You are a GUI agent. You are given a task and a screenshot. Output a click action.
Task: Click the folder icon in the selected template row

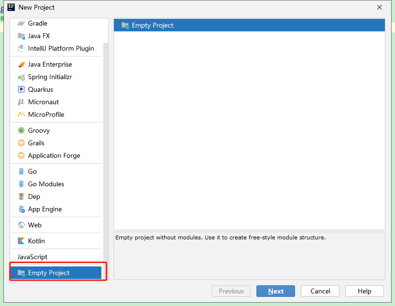125,25
